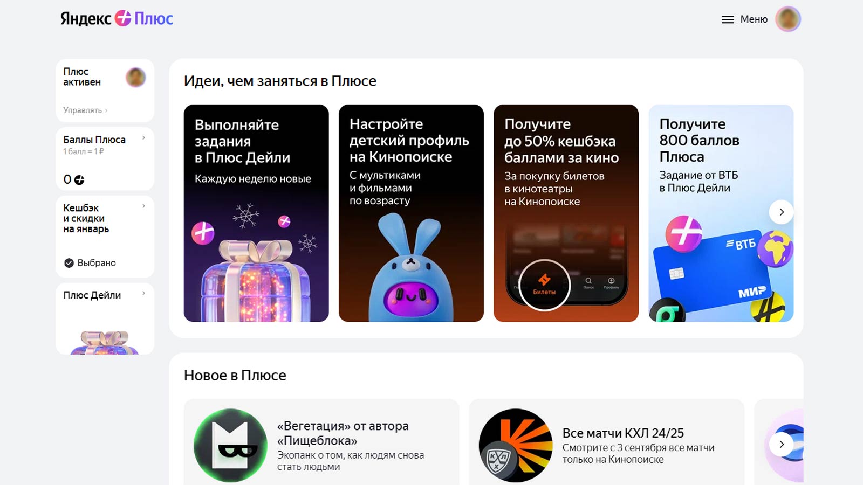Expand the Плюс Дейли card chevron
This screenshot has width=863, height=485.
[143, 293]
